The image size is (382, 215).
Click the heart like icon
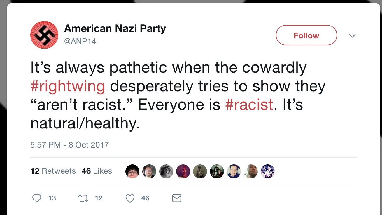(130, 198)
